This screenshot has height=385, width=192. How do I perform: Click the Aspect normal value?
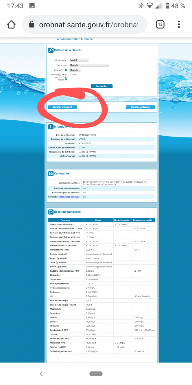point(93,258)
